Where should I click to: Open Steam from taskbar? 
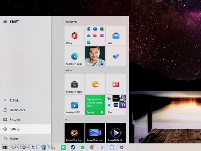tap(73, 147)
